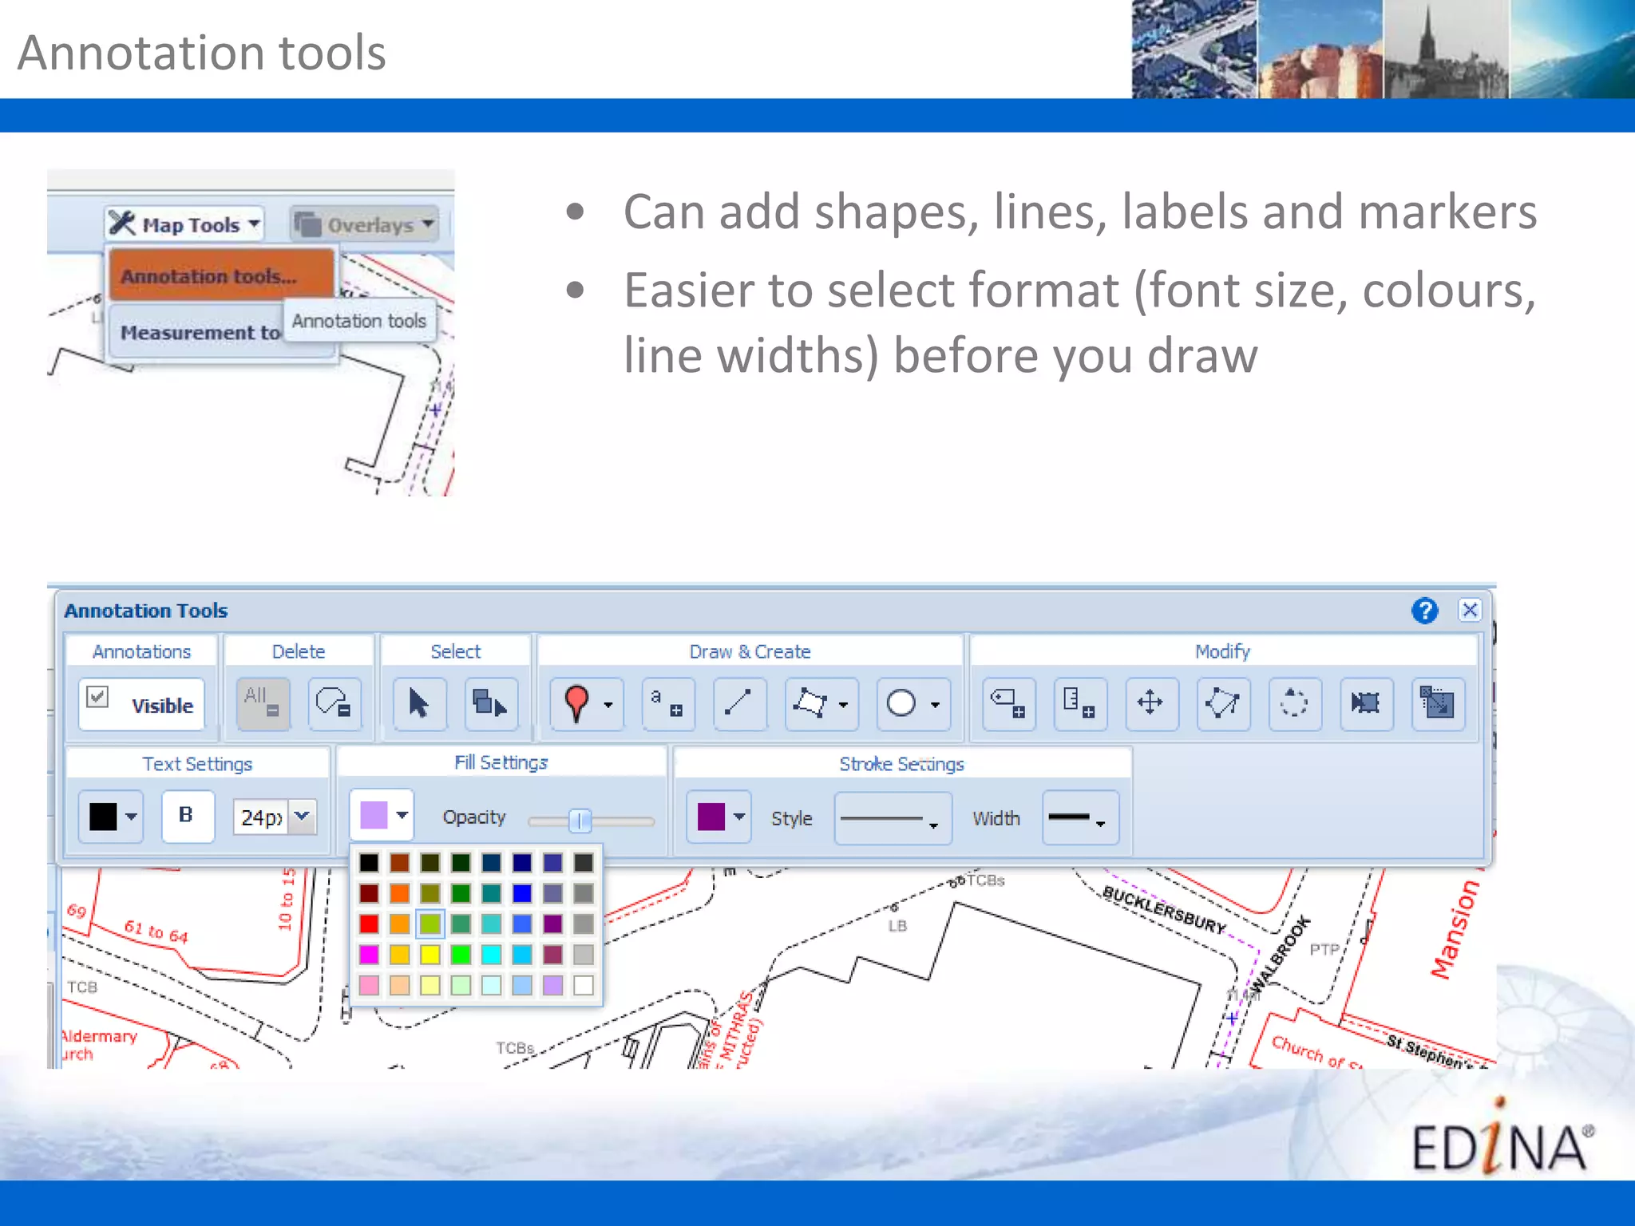The width and height of the screenshot is (1635, 1226).
Task: Select the draw polygon tool
Action: coord(810,703)
